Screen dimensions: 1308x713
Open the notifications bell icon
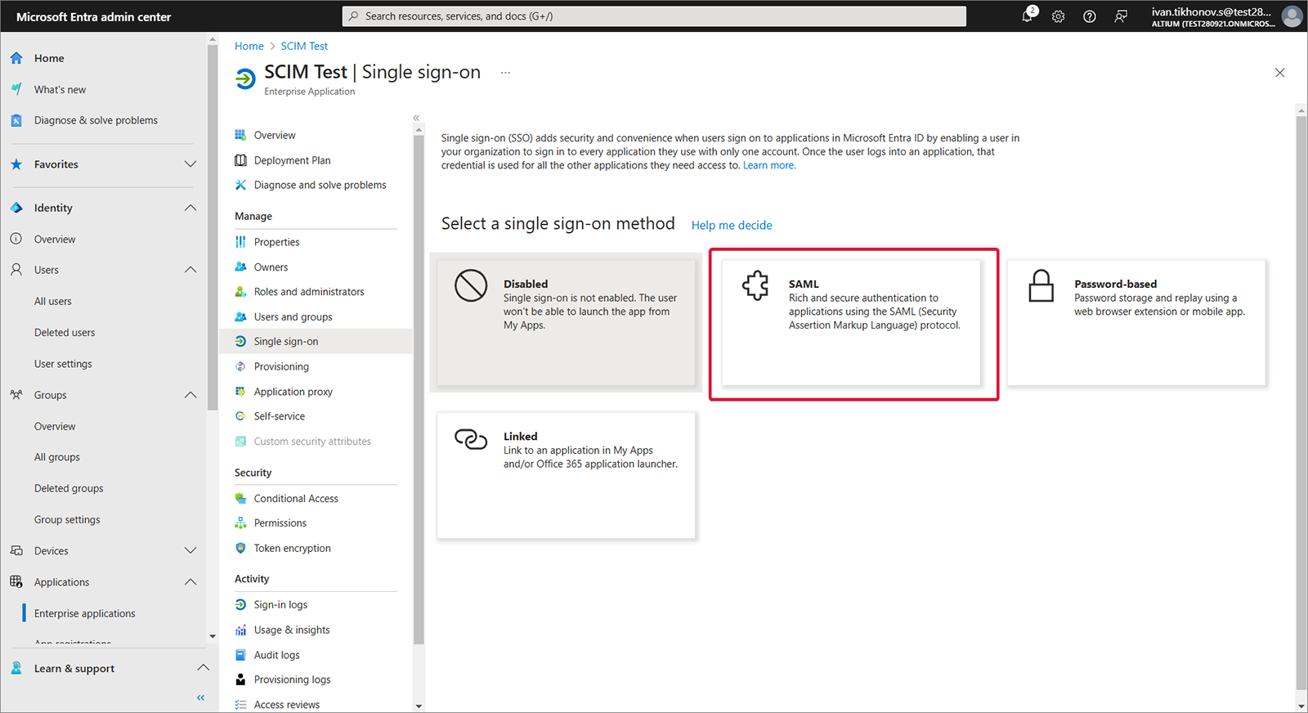1027,16
